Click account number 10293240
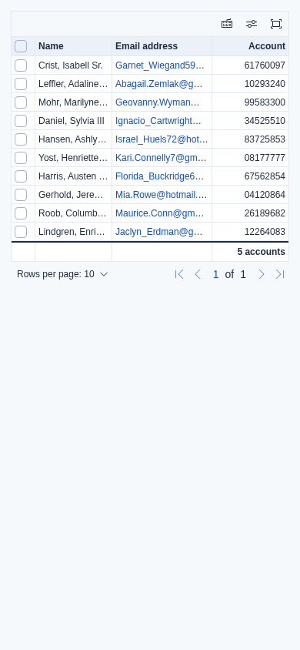300x650 pixels. pyautogui.click(x=265, y=84)
